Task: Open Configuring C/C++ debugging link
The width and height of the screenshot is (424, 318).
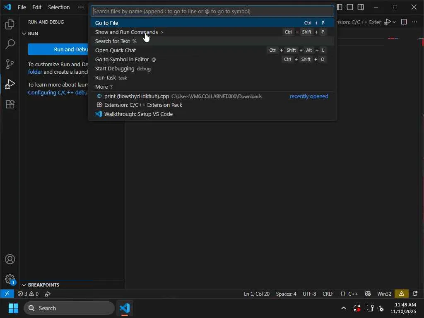Action: [58, 92]
